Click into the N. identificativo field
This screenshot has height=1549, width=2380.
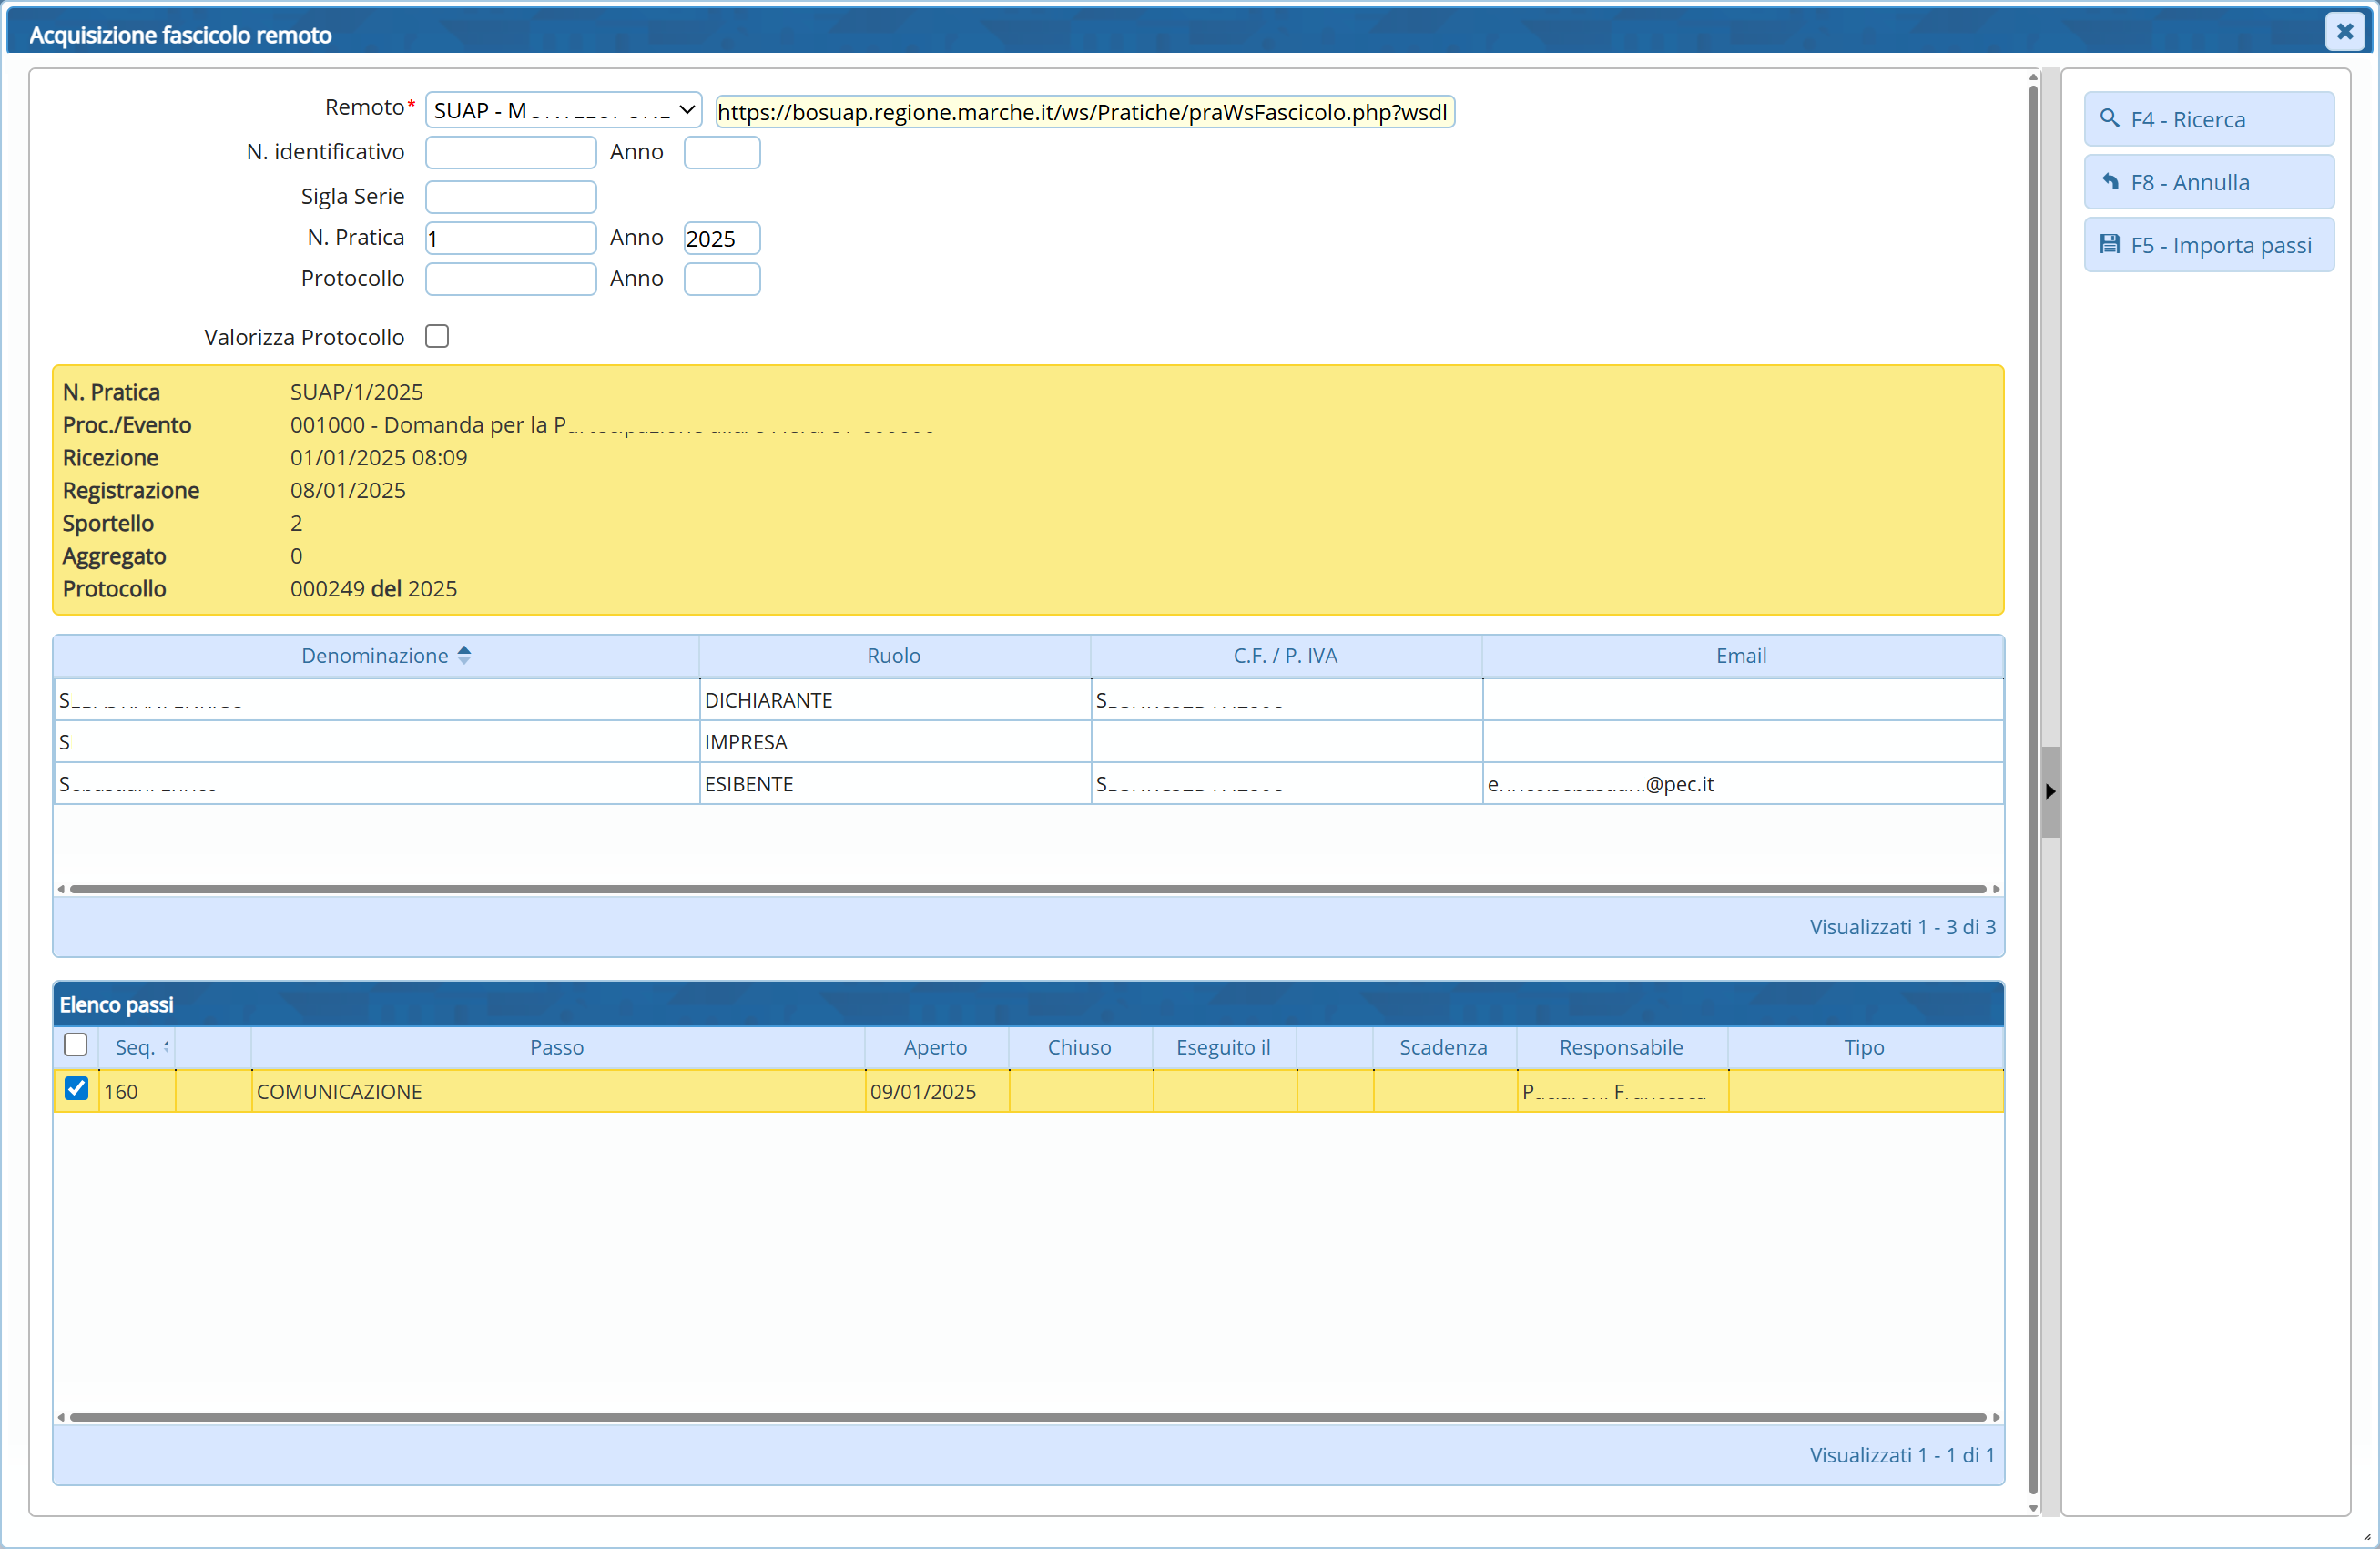tap(510, 153)
